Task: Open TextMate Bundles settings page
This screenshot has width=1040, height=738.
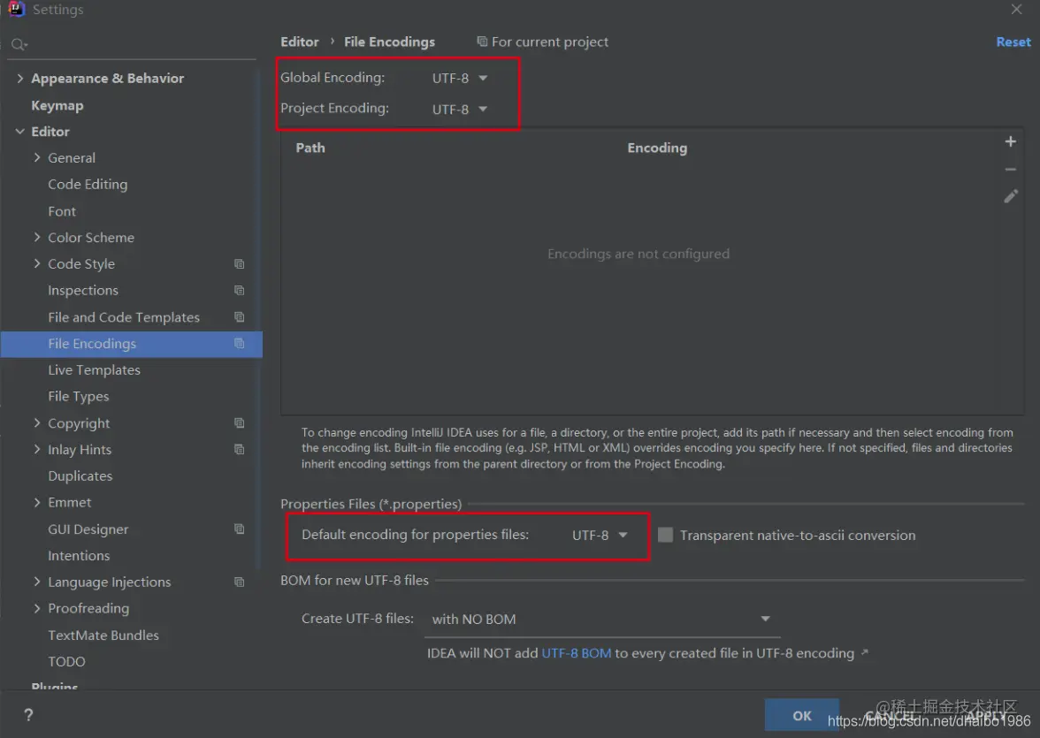Action: click(103, 635)
